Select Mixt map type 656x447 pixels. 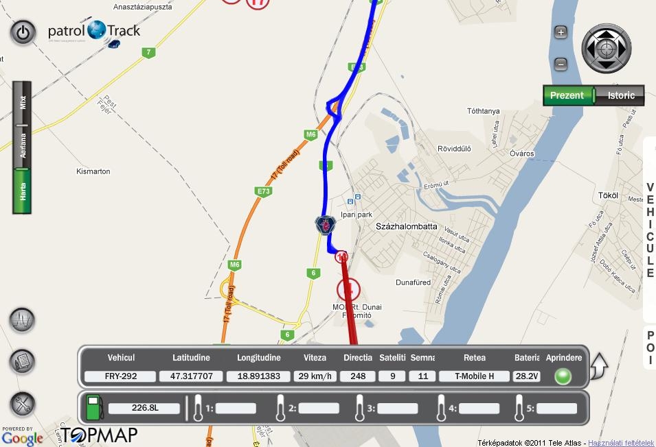click(x=22, y=103)
